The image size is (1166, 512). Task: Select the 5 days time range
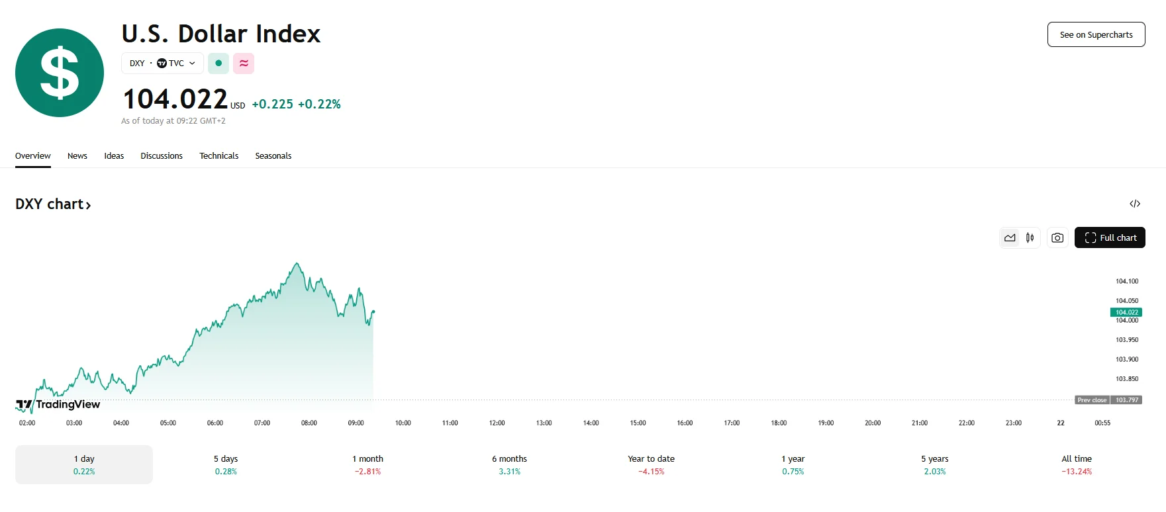(226, 464)
